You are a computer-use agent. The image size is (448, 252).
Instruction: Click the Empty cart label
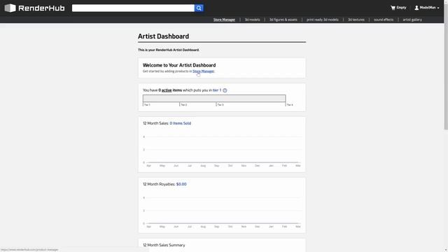tap(401, 8)
